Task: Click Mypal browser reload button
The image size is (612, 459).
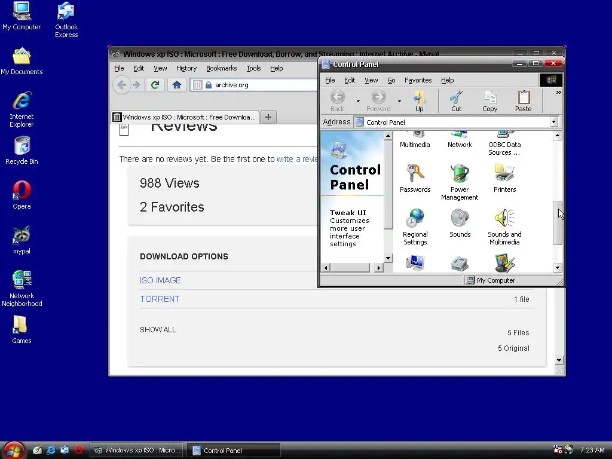Action: point(155,85)
